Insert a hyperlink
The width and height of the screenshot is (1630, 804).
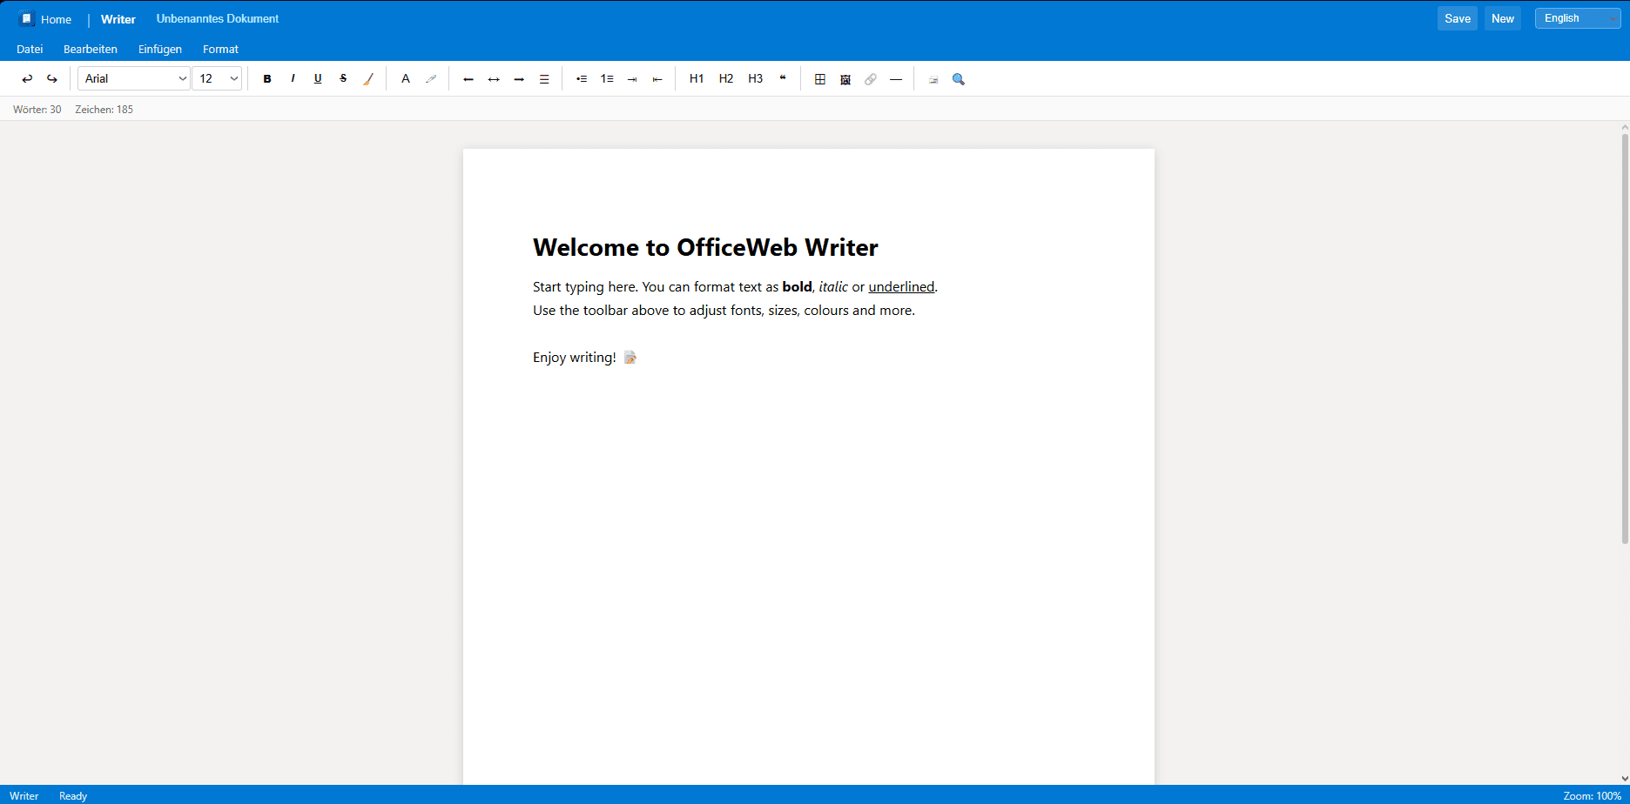coord(871,78)
